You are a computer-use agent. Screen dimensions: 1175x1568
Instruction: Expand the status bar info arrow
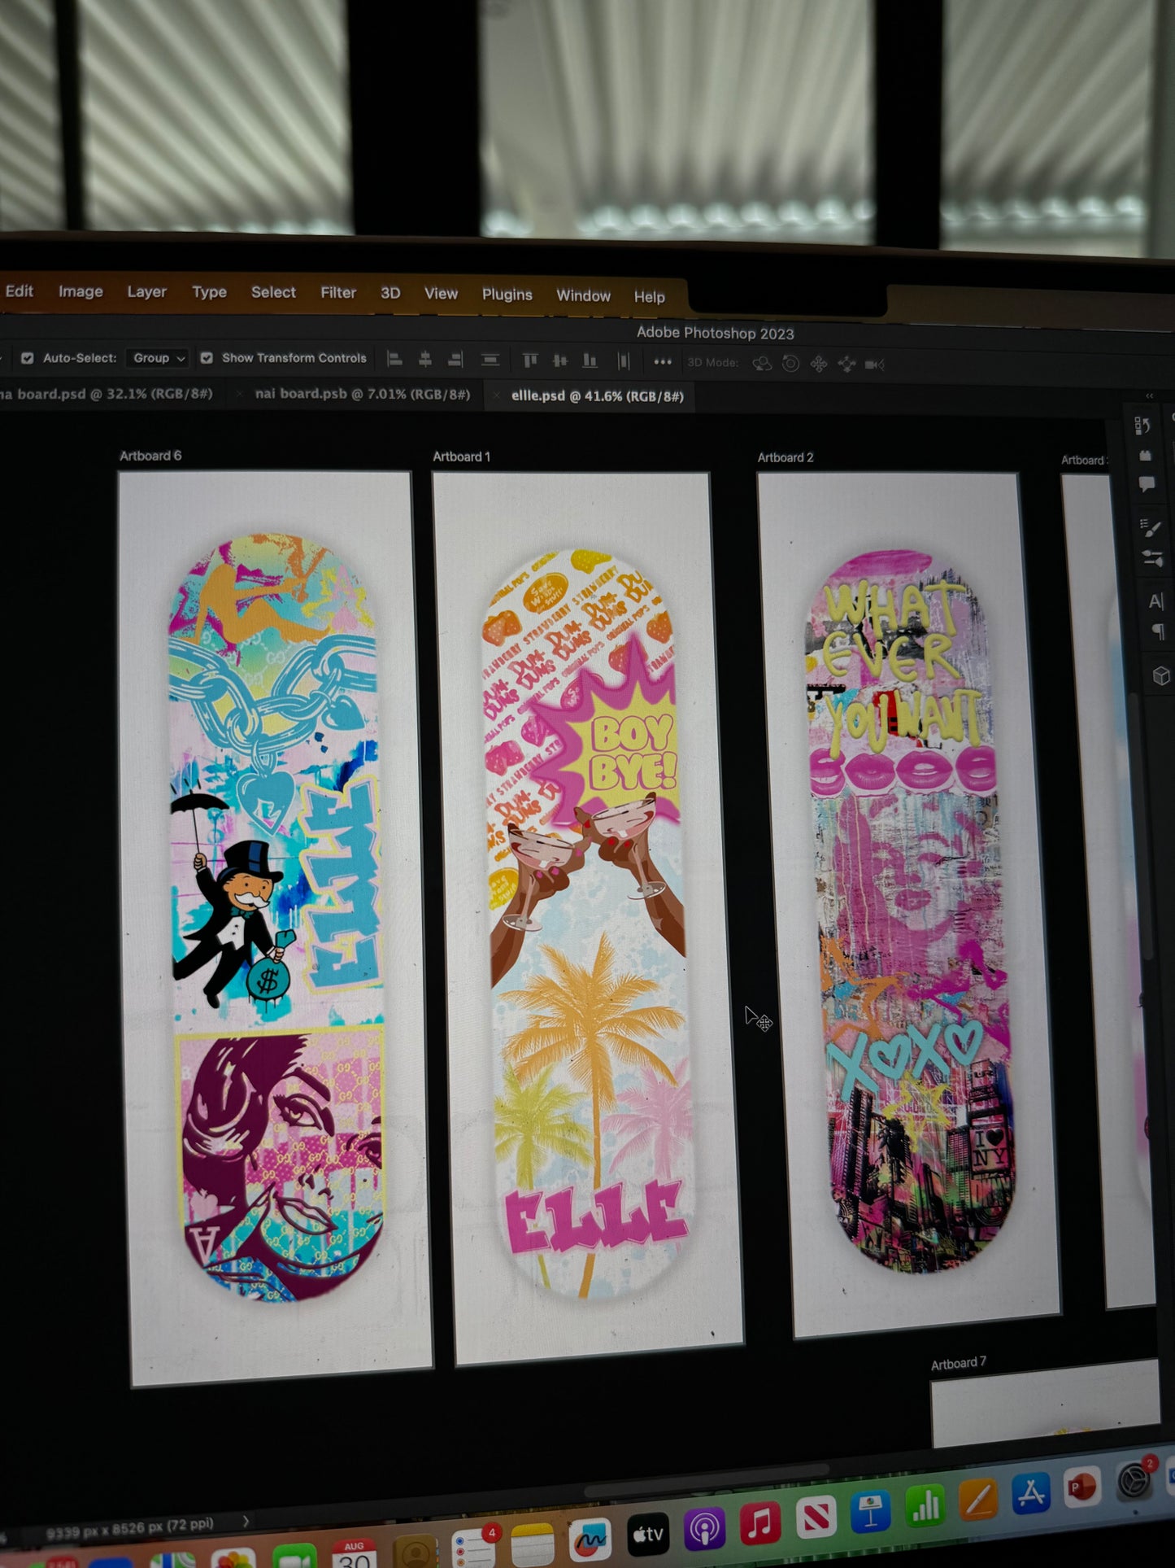coord(246,1520)
